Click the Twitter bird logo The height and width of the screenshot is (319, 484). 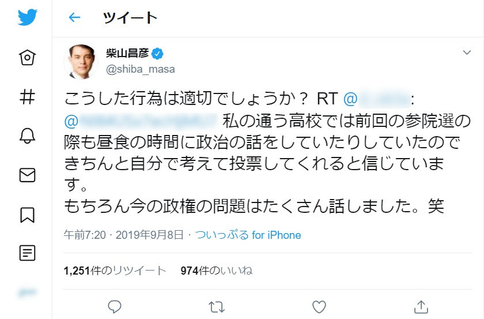27,17
